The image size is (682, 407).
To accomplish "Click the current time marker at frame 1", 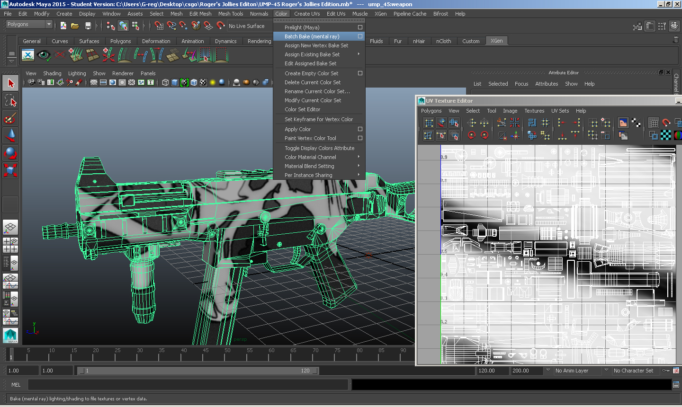I will tap(11, 355).
